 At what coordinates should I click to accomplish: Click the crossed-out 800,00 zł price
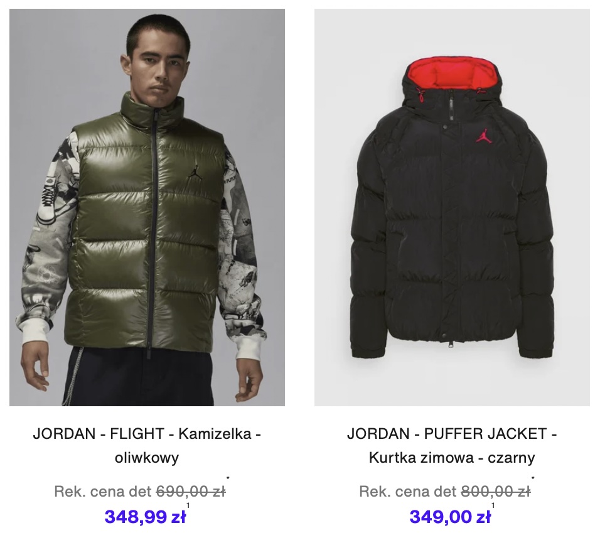[x=496, y=491]
